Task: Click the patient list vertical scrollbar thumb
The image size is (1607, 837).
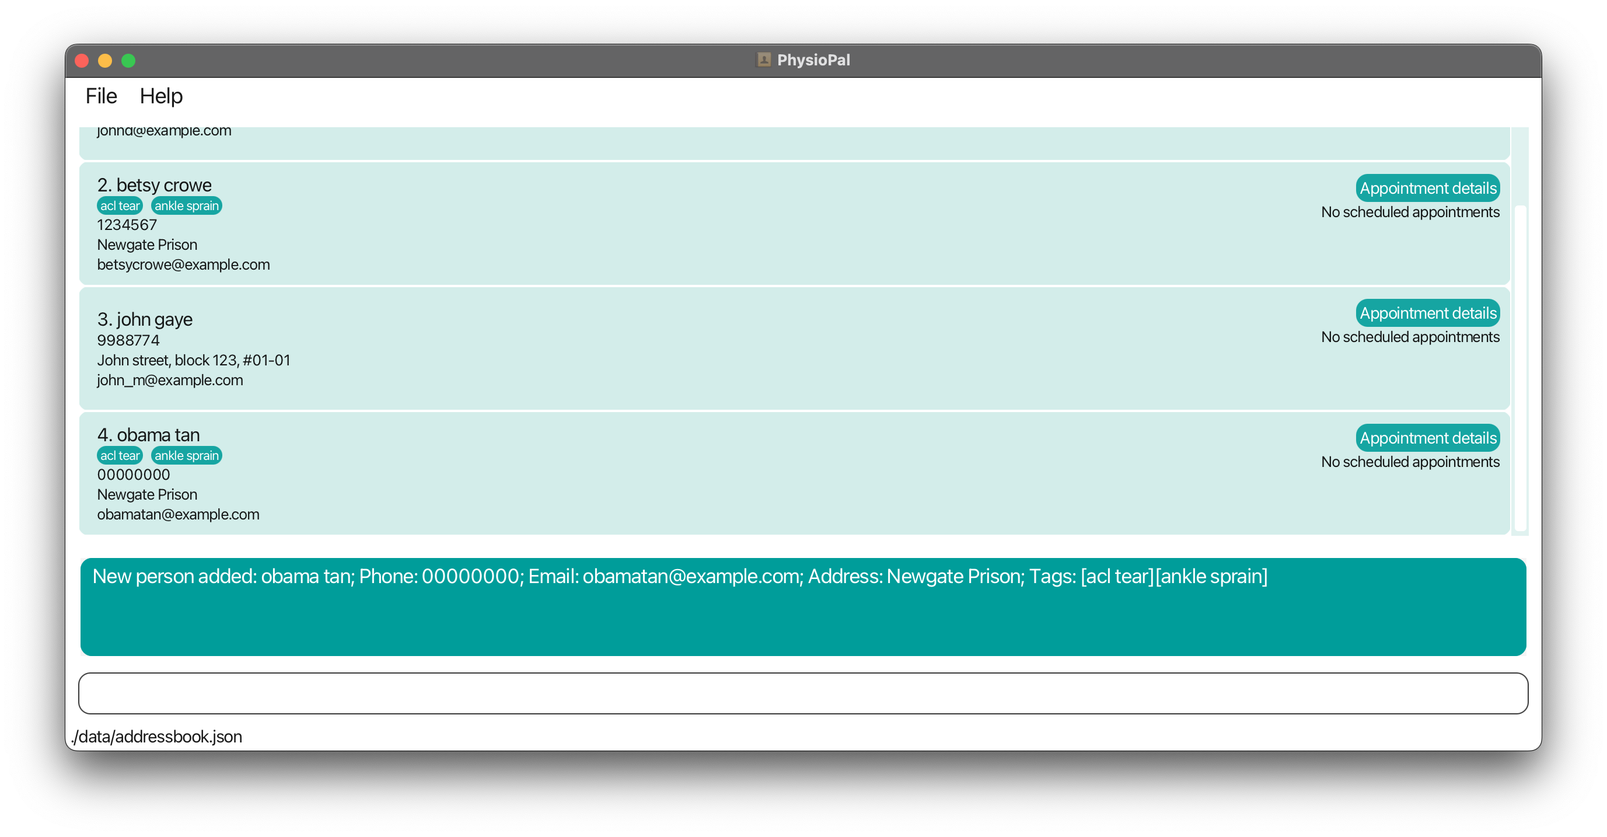Action: (x=1520, y=368)
